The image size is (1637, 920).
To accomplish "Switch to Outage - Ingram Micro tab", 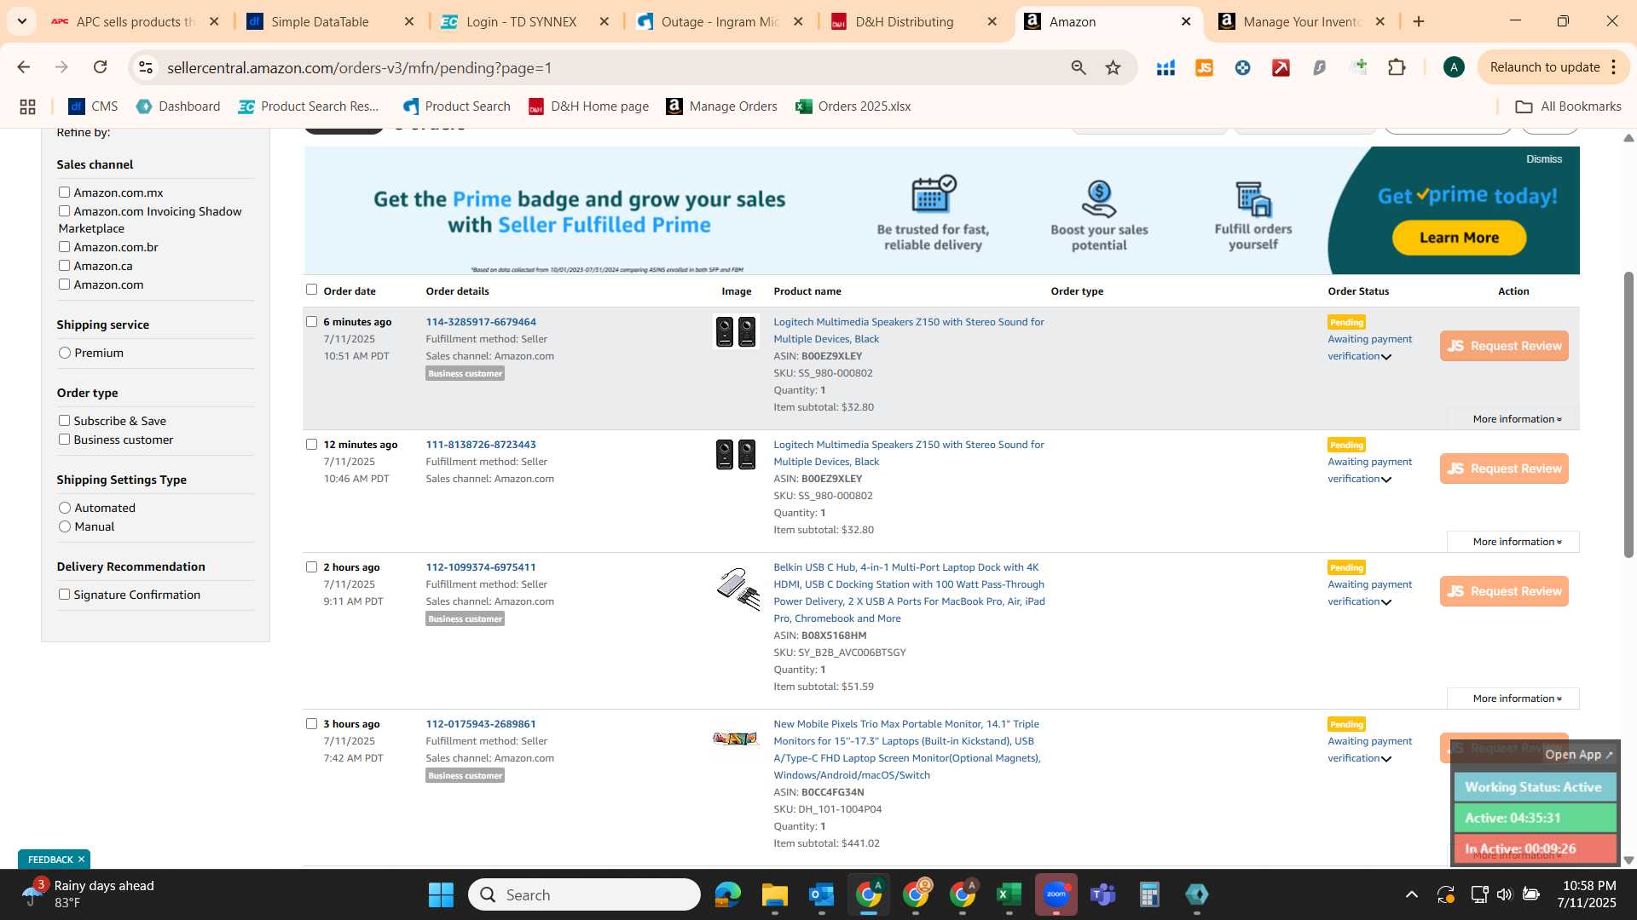I will click(x=718, y=21).
